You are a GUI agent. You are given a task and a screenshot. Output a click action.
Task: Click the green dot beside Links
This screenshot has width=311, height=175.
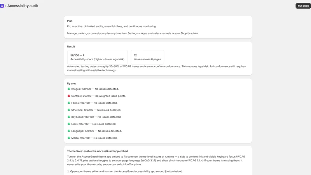pos(69,124)
